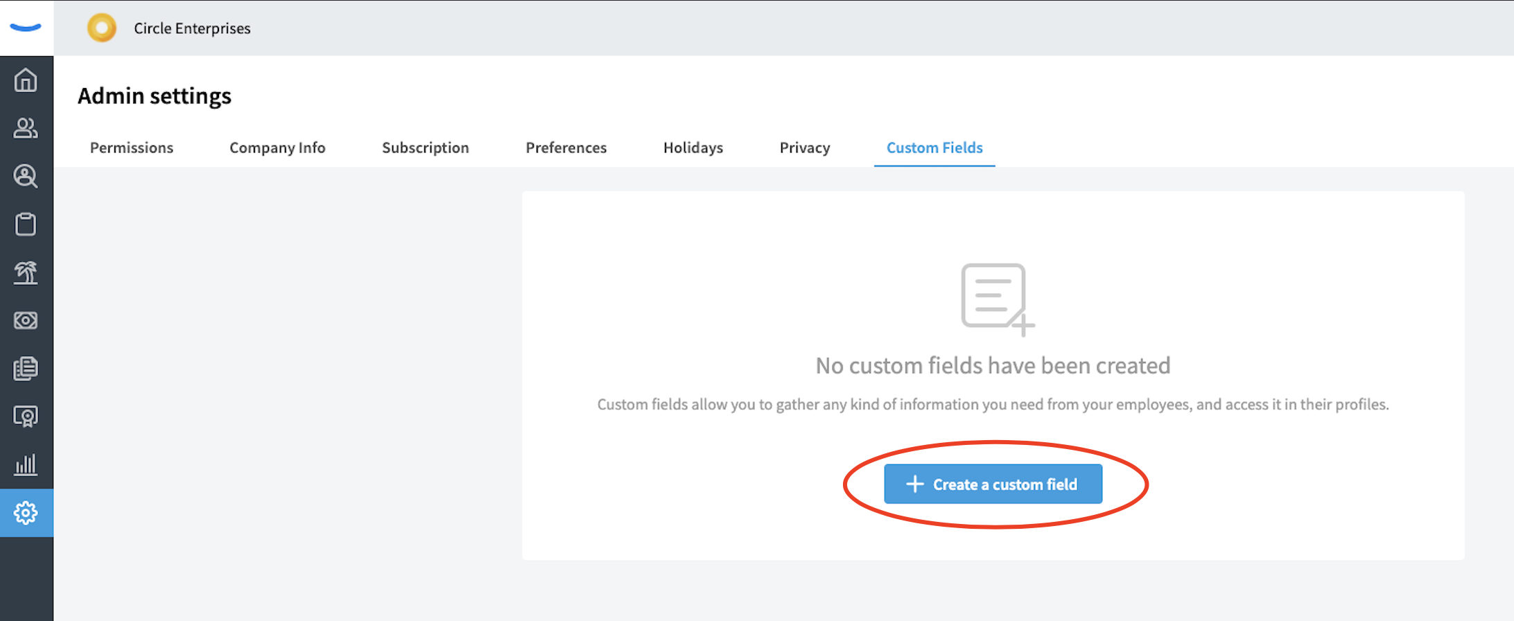Switch to the Permissions tab
1514x621 pixels.
(x=132, y=148)
